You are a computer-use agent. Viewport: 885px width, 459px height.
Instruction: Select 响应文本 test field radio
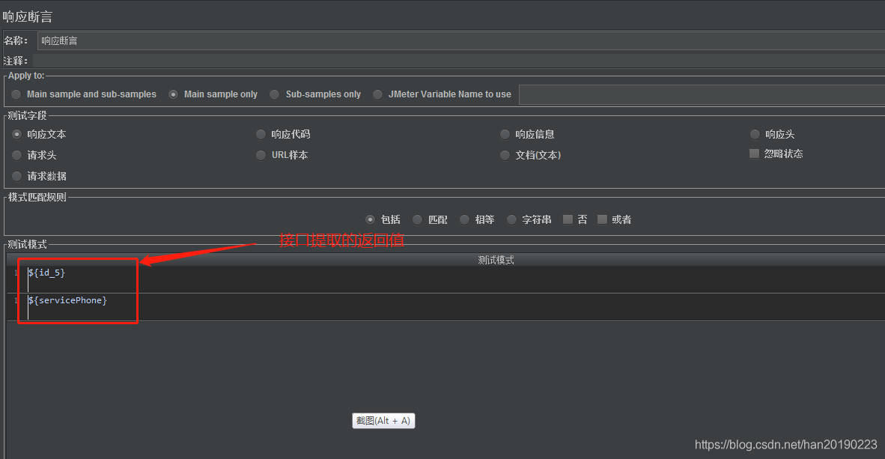[17, 134]
